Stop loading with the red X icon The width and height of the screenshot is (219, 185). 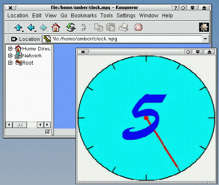click(x=138, y=27)
